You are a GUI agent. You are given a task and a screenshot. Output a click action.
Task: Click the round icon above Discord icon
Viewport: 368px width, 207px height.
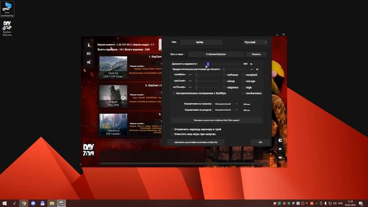coord(280,140)
